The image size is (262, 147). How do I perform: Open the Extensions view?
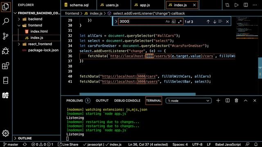(x=6, y=66)
